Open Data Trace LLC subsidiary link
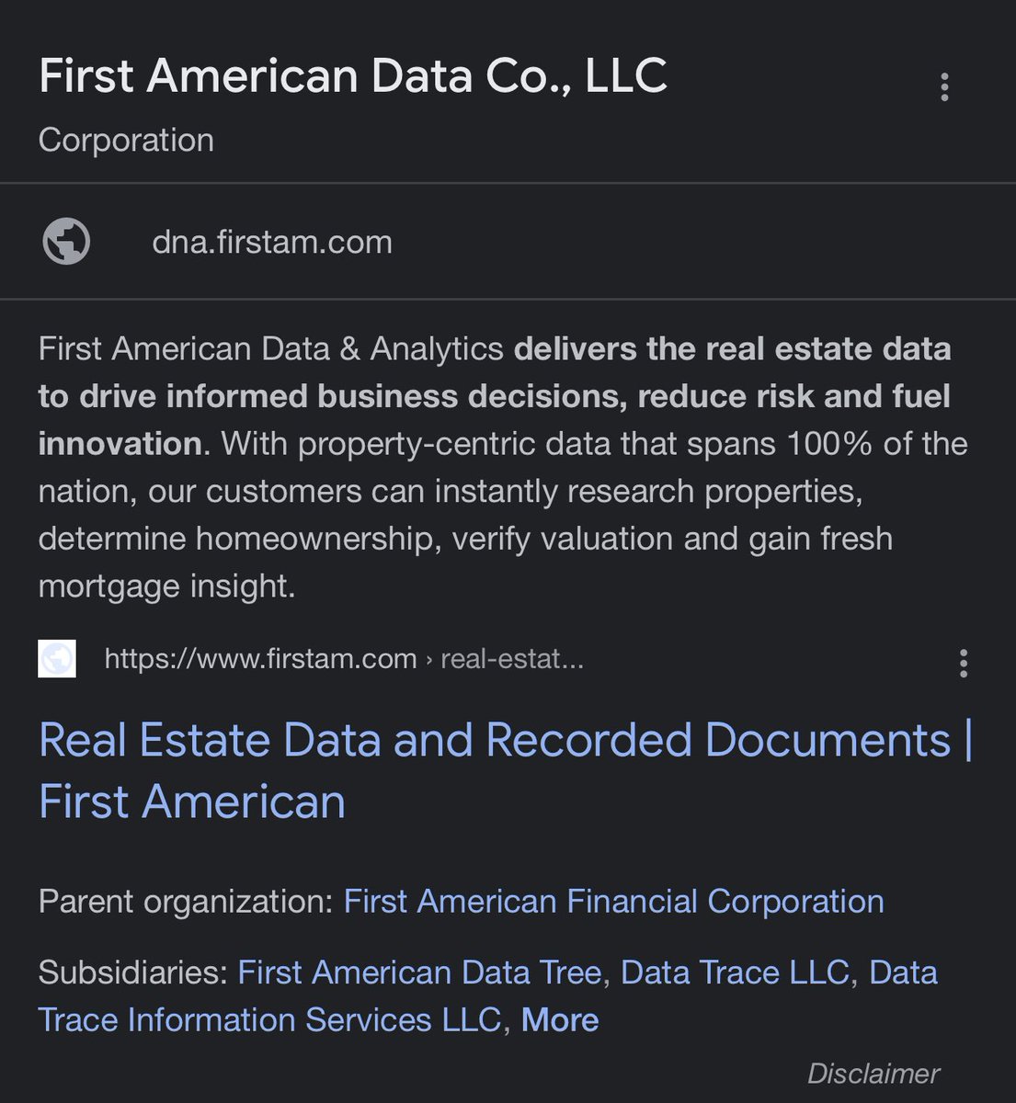The height and width of the screenshot is (1103, 1016). (x=734, y=972)
